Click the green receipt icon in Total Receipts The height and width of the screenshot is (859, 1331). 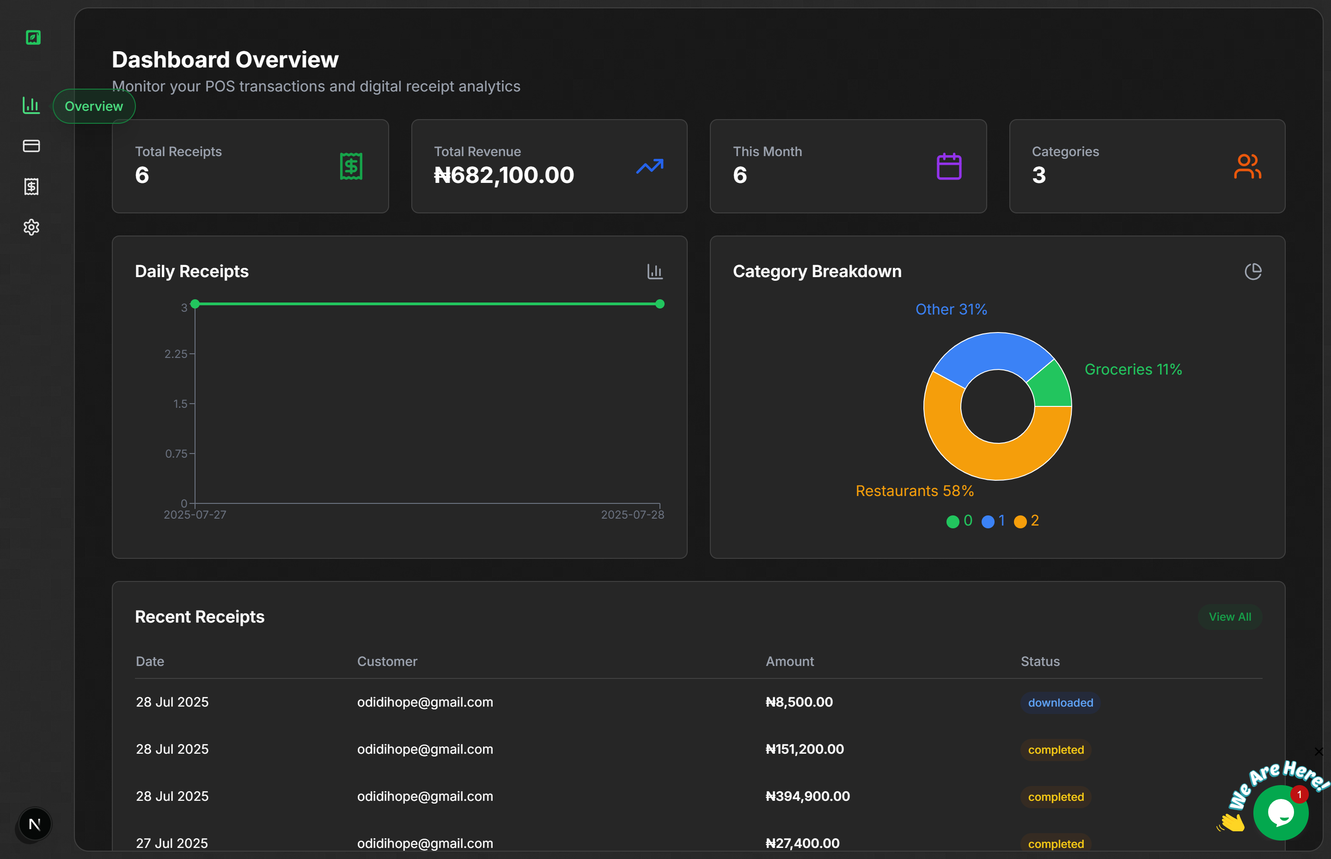(351, 166)
